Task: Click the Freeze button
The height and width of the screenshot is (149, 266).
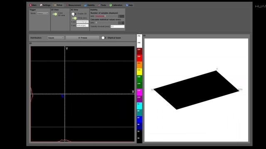Action: pos(83,38)
